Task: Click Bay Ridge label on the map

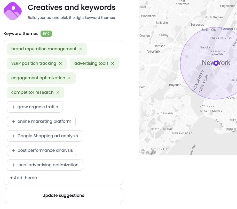Action: [x=207, y=106]
